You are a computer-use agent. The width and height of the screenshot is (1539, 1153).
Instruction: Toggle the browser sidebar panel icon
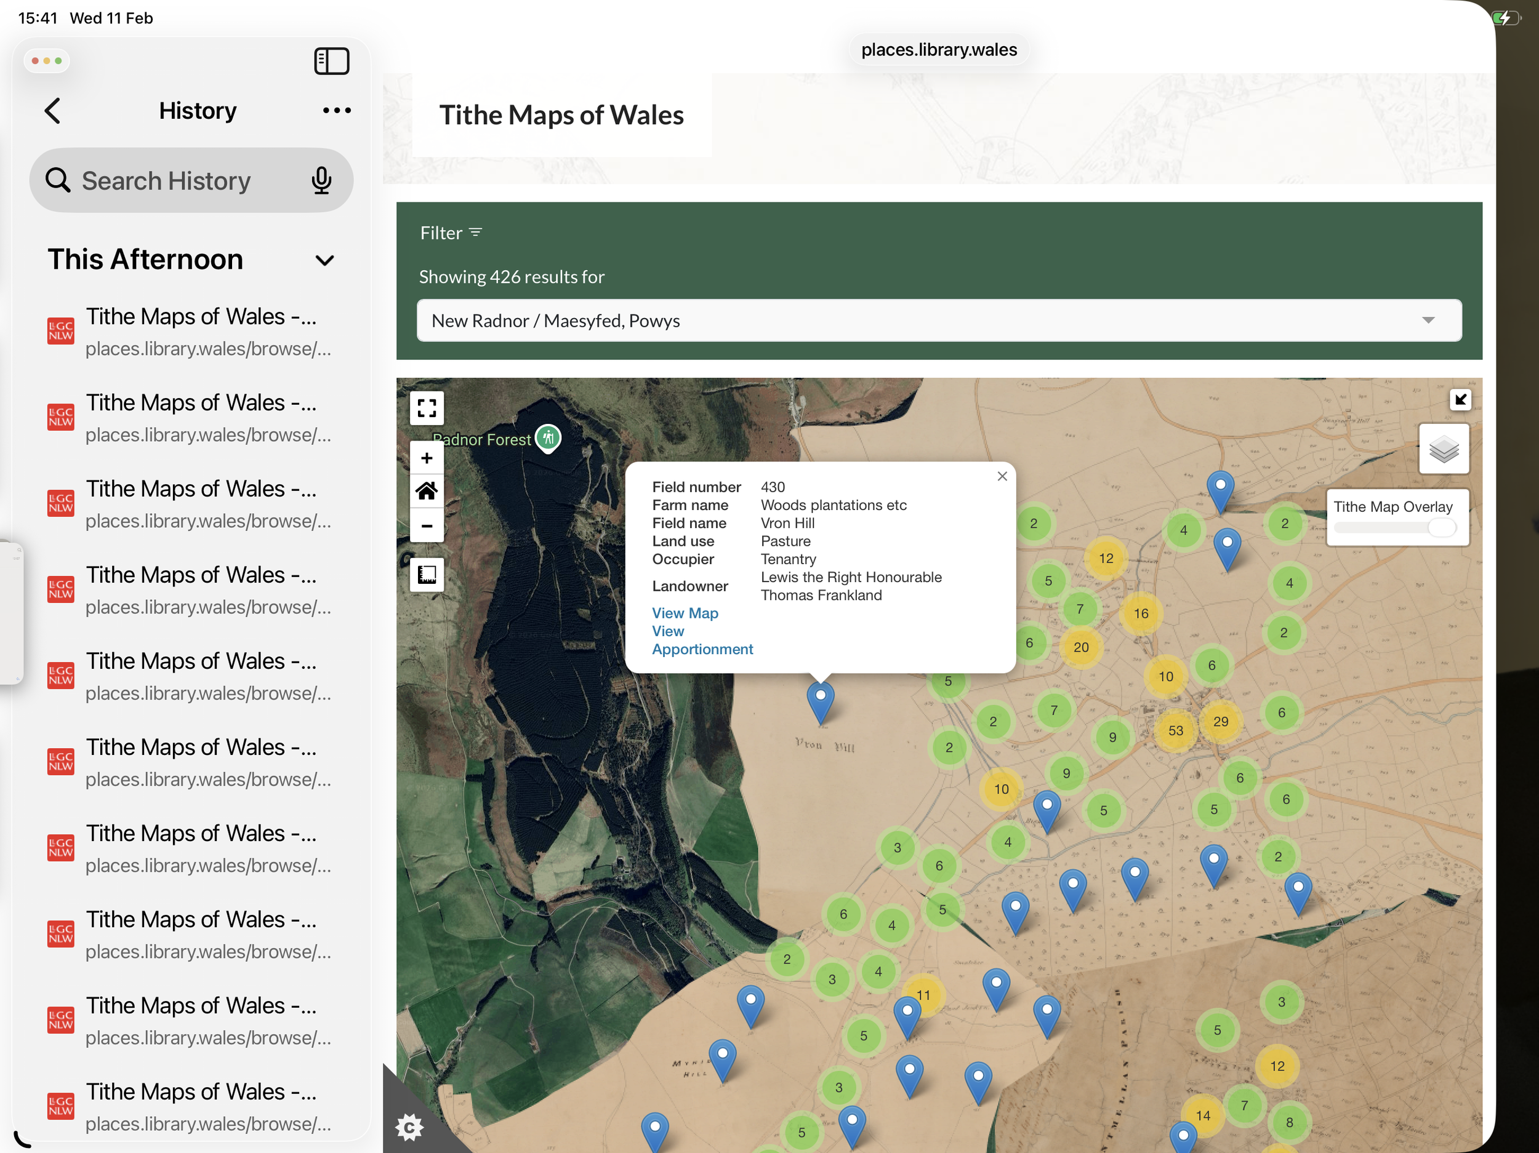coord(331,61)
